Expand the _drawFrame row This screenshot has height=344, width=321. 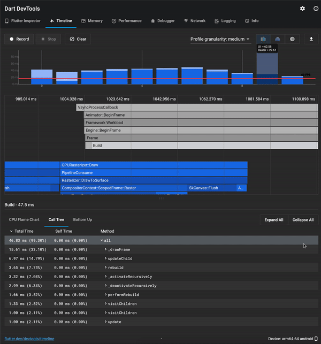coord(105,249)
